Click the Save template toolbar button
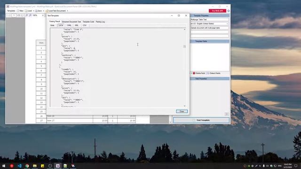This screenshot has width=301, height=169. (x=39, y=11)
